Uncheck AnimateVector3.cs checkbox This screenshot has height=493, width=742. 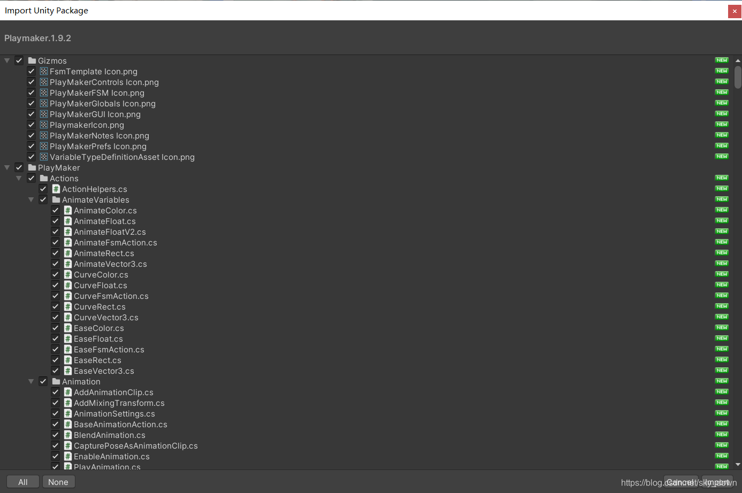[x=55, y=264]
